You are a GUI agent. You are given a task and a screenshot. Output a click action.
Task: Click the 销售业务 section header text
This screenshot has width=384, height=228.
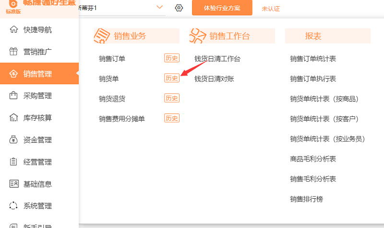tap(130, 36)
